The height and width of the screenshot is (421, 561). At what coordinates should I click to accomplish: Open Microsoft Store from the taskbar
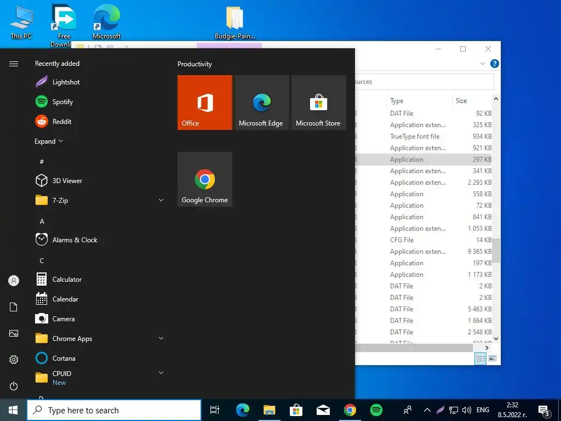coord(296,410)
